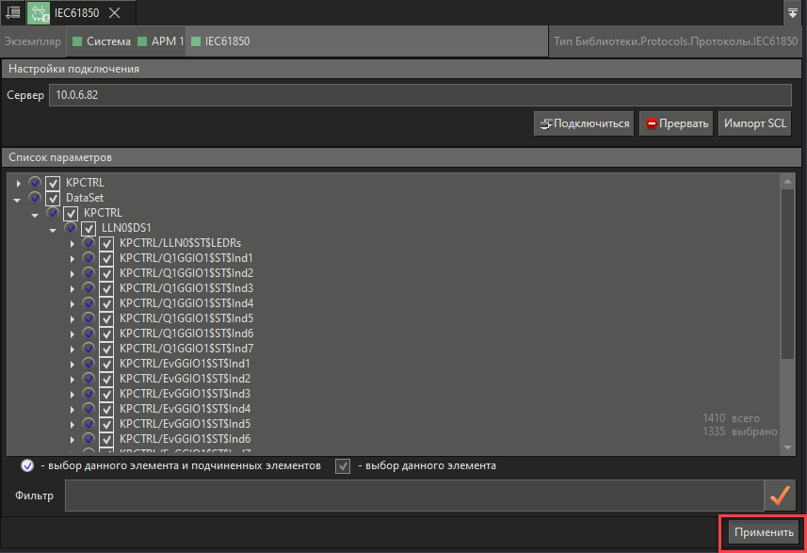The image size is (807, 553).
Task: Toggle checkbox for KPCTRL/EvGGIO1$ST$Ind4
Action: [x=105, y=409]
